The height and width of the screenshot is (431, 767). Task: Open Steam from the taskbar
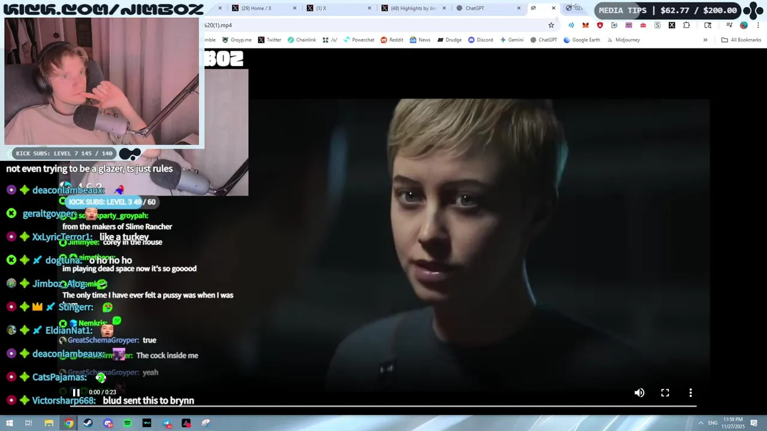tap(89, 423)
